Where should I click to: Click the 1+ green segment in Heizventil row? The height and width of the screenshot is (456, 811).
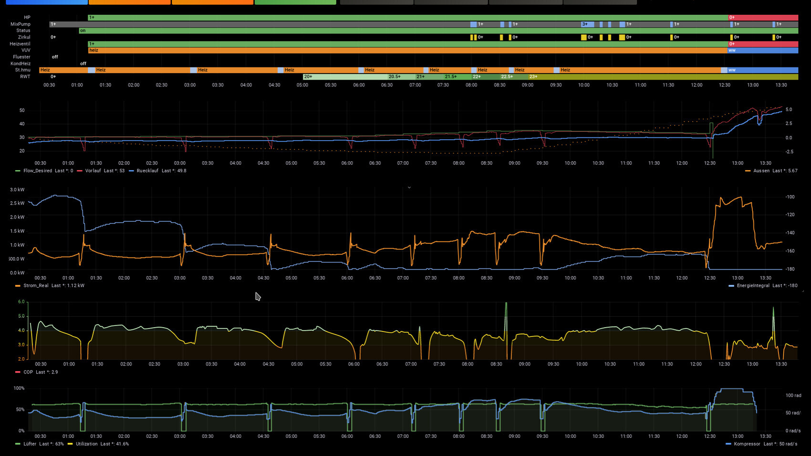(x=405, y=44)
